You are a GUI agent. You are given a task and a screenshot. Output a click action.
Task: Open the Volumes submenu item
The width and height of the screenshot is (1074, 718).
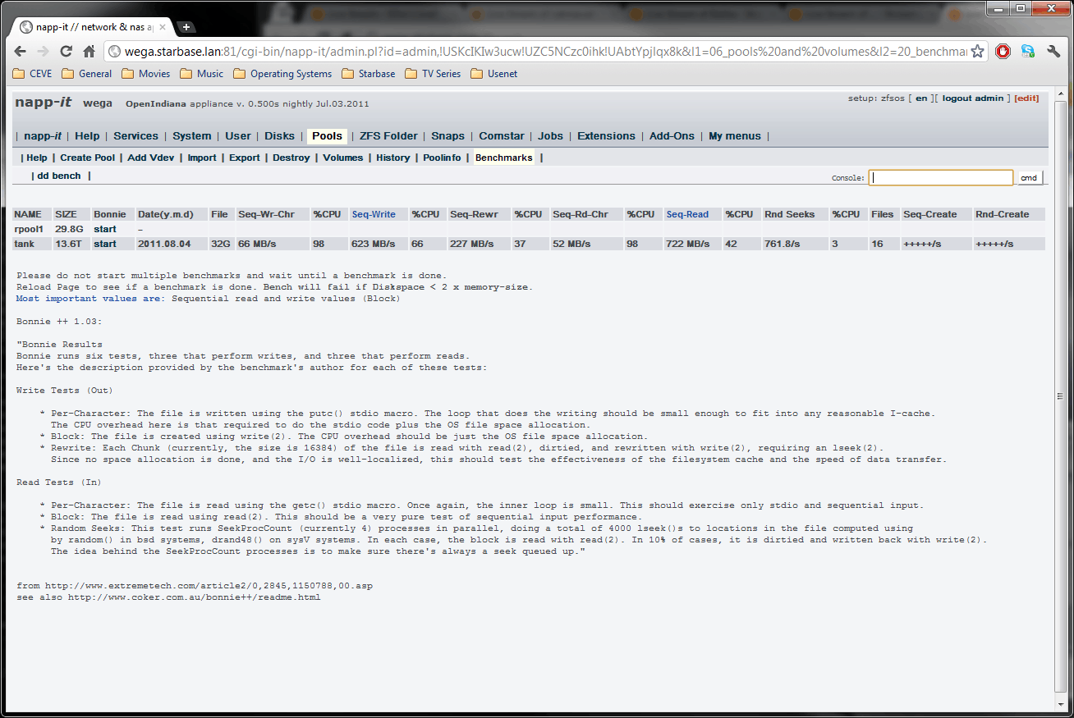343,158
